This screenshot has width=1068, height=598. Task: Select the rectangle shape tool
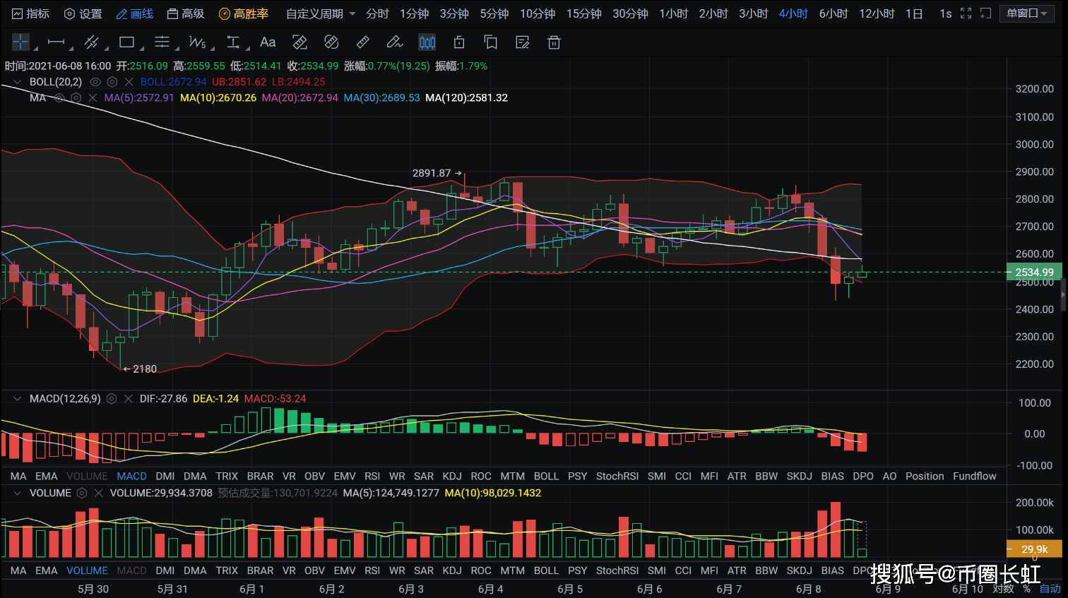127,42
